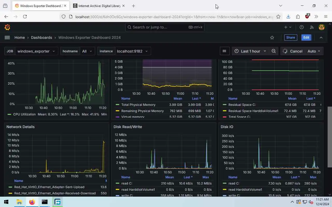The image size is (332, 207).
Task: Go to Dashboards in the breadcrumb
Action: 41,38
